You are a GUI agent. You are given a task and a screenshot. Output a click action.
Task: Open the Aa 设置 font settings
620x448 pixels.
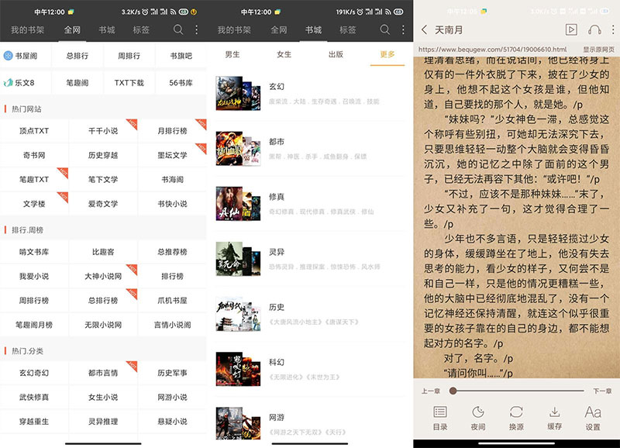tap(593, 418)
